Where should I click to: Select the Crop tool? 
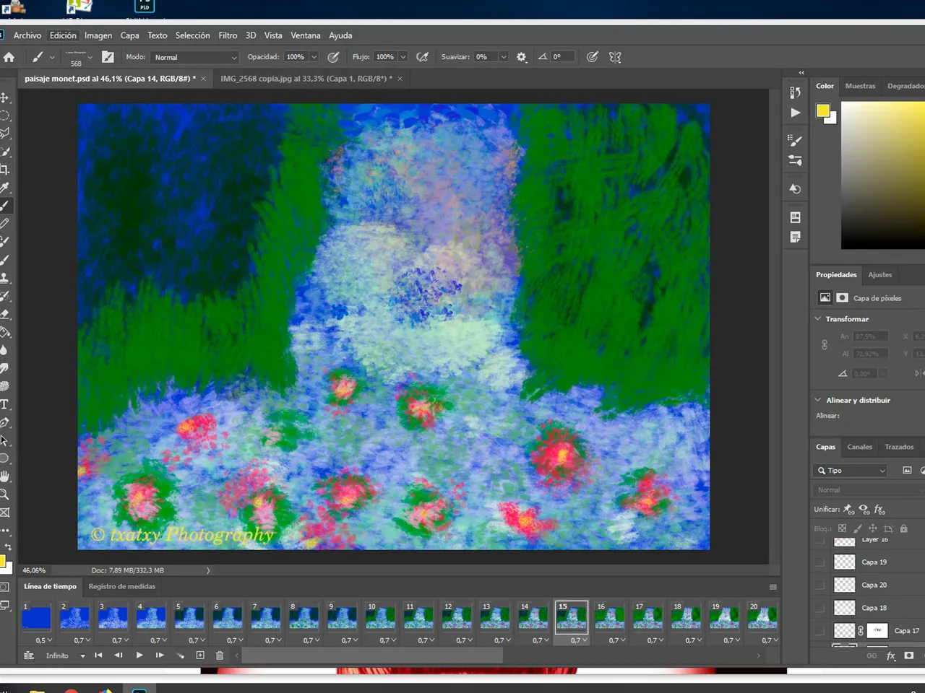(4, 170)
